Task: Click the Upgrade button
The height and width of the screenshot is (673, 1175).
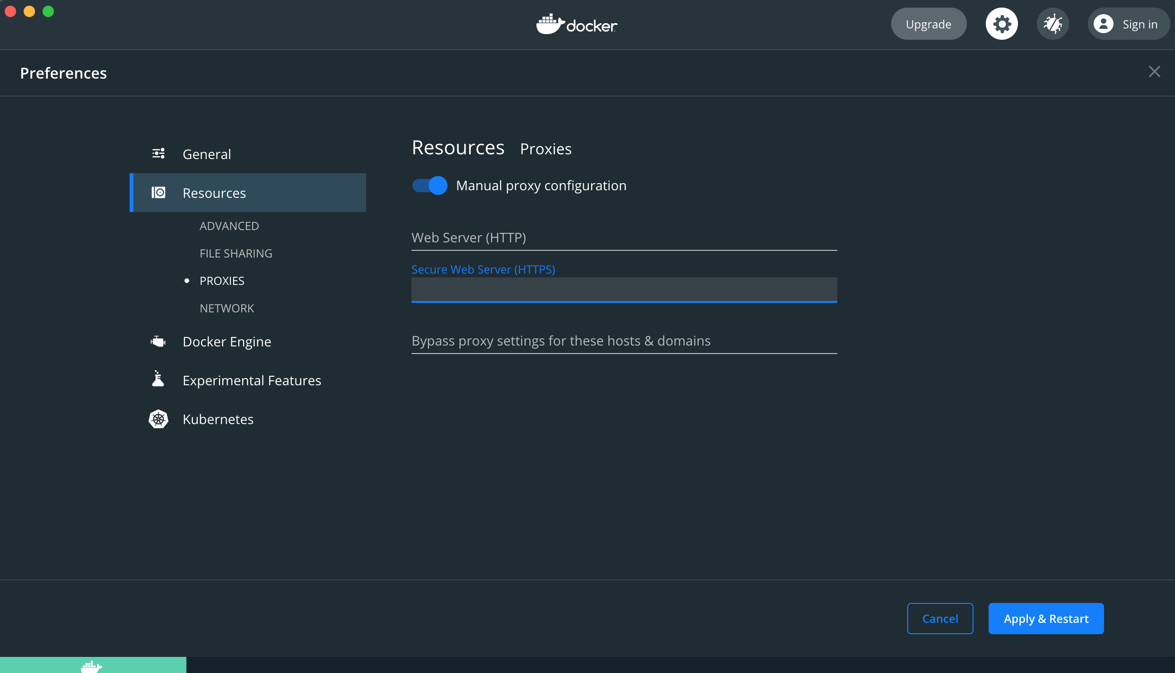Action: coord(928,24)
